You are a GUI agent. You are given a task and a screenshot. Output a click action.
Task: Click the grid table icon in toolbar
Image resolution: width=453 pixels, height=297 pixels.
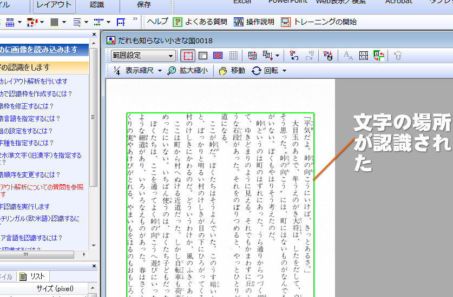tap(233, 56)
